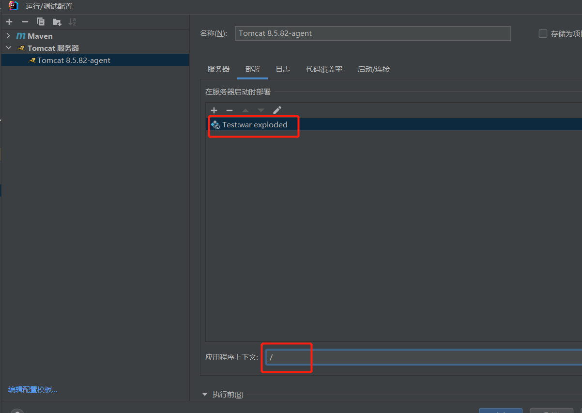Viewport: 582px width, 413px height.
Task: Expand the Maven node
Action: (x=9, y=36)
